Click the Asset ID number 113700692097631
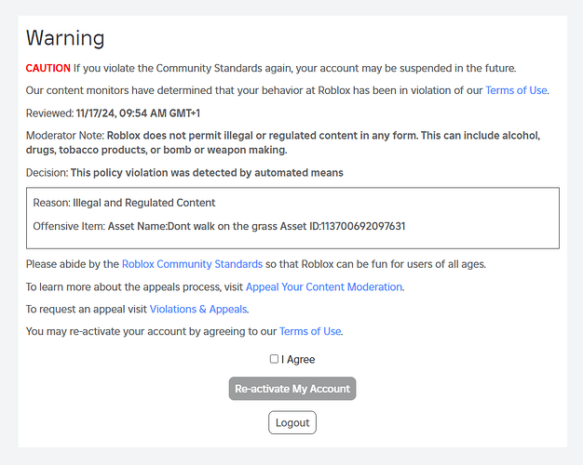 click(x=359, y=226)
